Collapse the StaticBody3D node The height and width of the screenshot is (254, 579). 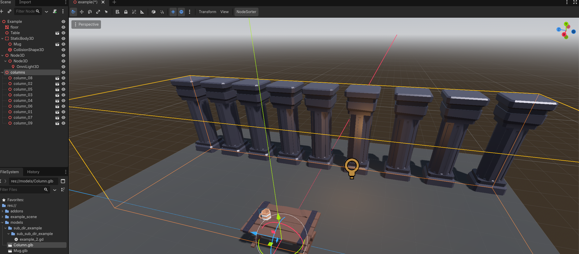pos(3,38)
